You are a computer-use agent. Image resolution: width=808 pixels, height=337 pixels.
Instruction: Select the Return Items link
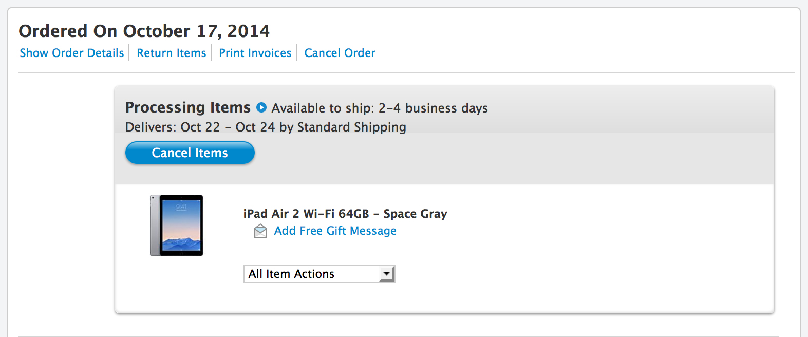coord(172,53)
